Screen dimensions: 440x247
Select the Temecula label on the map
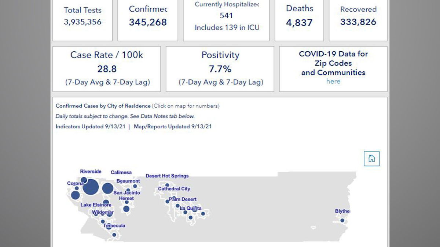pos(114,225)
